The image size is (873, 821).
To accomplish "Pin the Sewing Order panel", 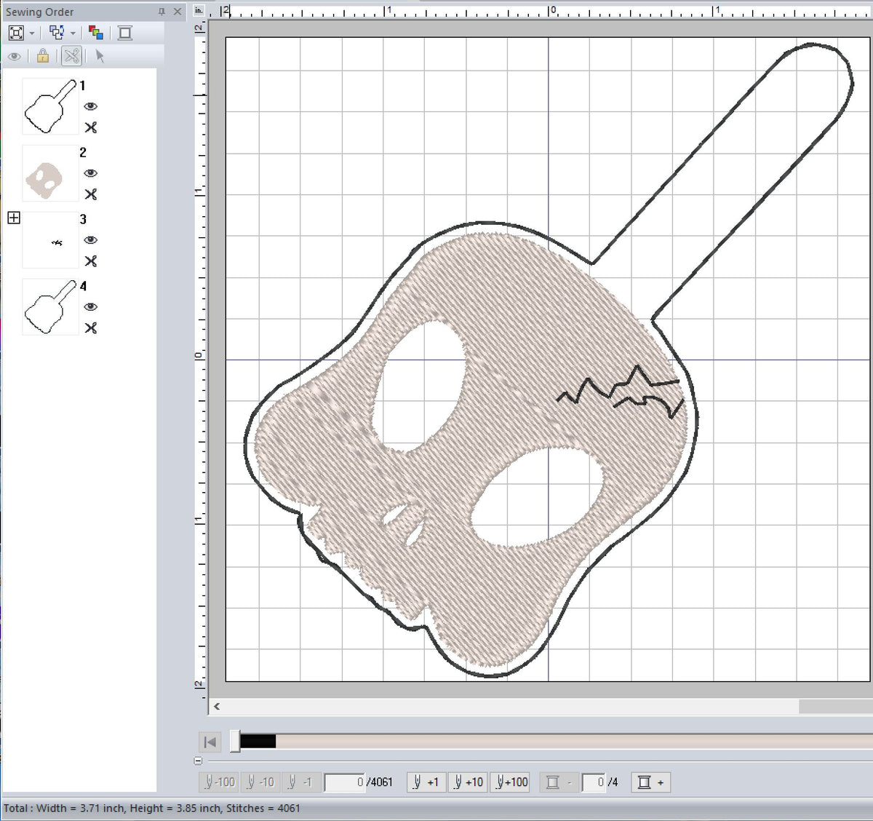I will tap(162, 12).
